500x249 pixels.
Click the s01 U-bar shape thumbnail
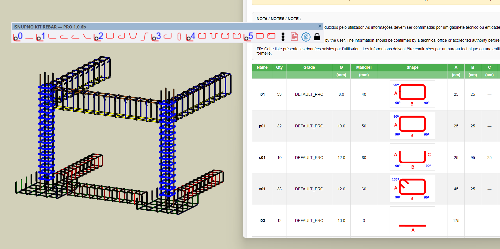click(412, 157)
